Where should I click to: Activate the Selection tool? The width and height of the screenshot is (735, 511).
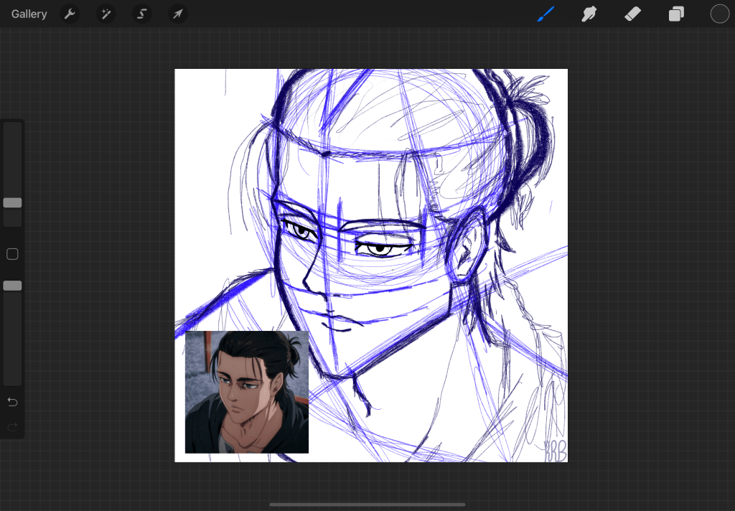[x=141, y=14]
